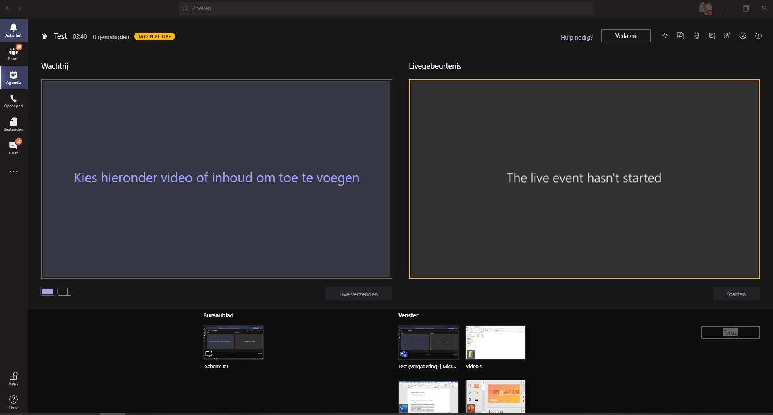Open the meeting chat panel
The image size is (773, 415).
(711, 36)
